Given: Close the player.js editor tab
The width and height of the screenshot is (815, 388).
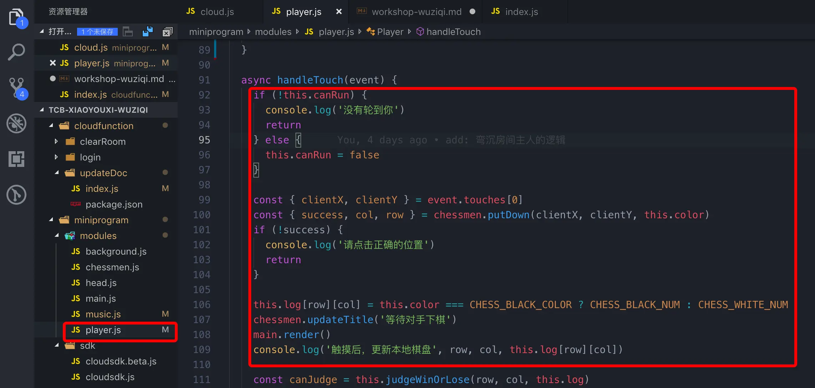Looking at the screenshot, I should [339, 12].
